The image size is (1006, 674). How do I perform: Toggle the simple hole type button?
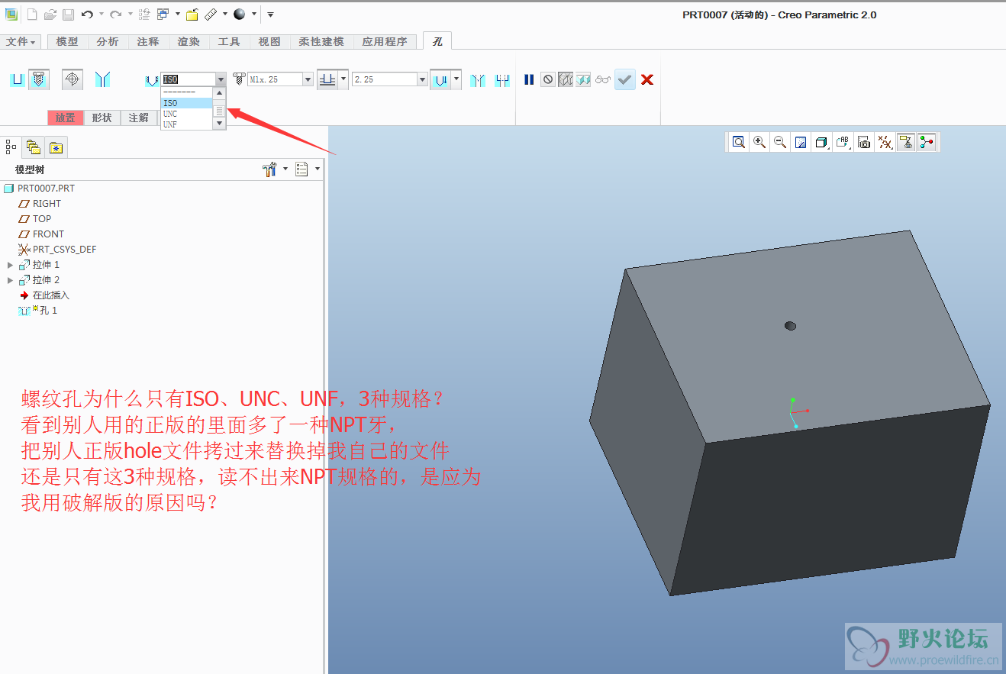click(18, 79)
